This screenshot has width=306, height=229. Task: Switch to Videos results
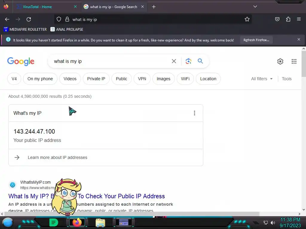pyautogui.click(x=70, y=79)
